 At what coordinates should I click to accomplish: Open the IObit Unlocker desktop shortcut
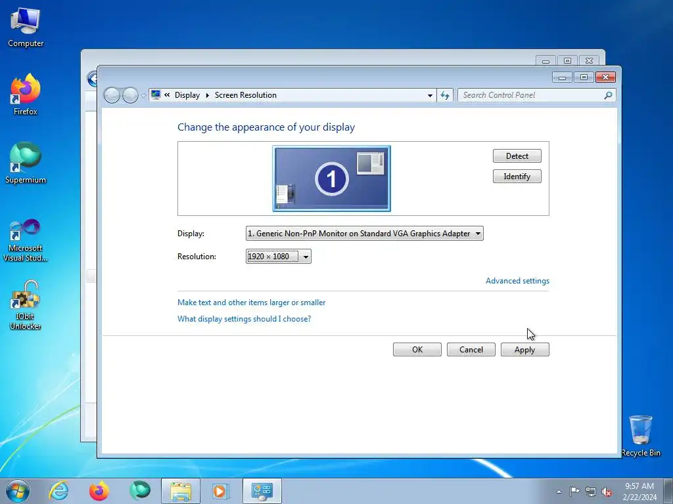pyautogui.click(x=26, y=305)
